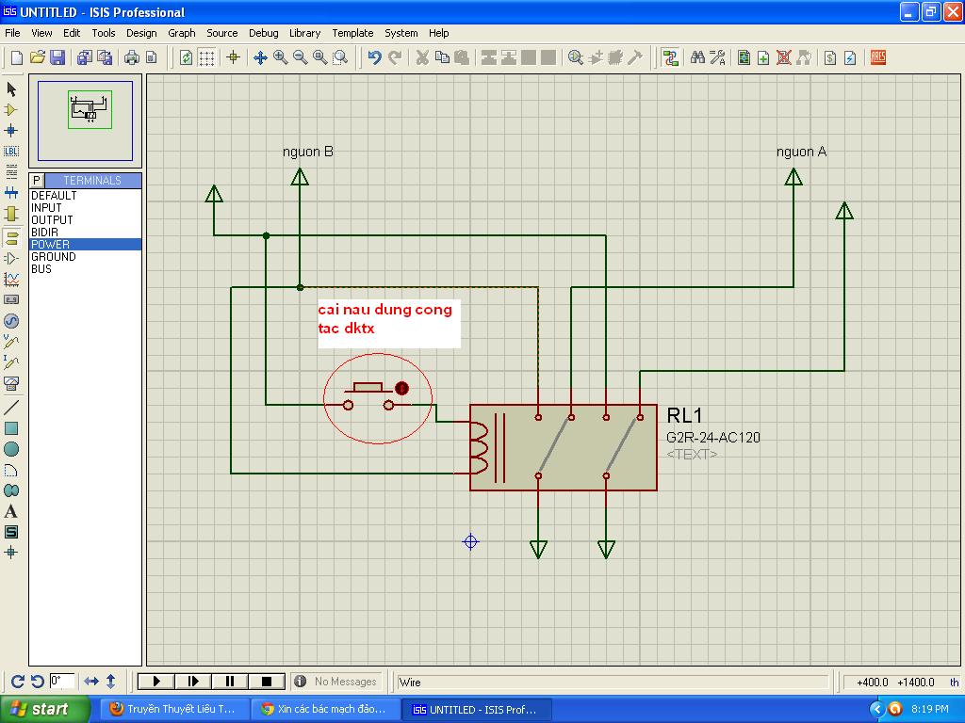The height and width of the screenshot is (723, 965).
Task: Choose the 2D circle drawing tool
Action: pos(11,449)
